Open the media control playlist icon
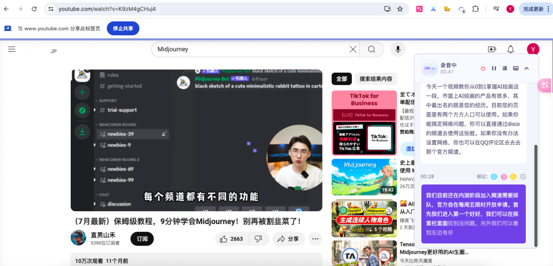The height and width of the screenshot is (266, 553). (x=496, y=9)
